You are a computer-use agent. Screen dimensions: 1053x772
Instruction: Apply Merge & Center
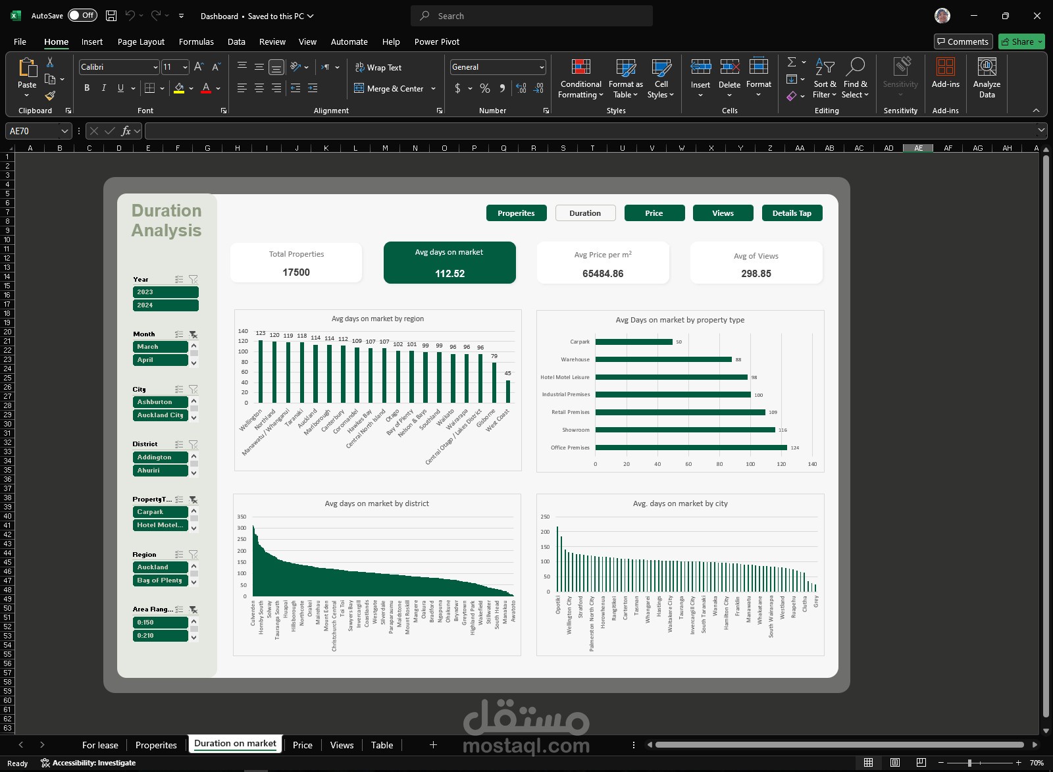[x=390, y=88]
